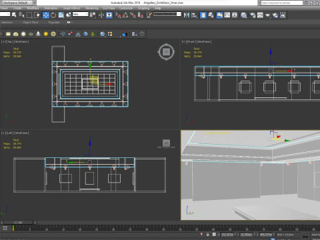
Task: Click the Select by Name icon
Action: tap(21, 15)
